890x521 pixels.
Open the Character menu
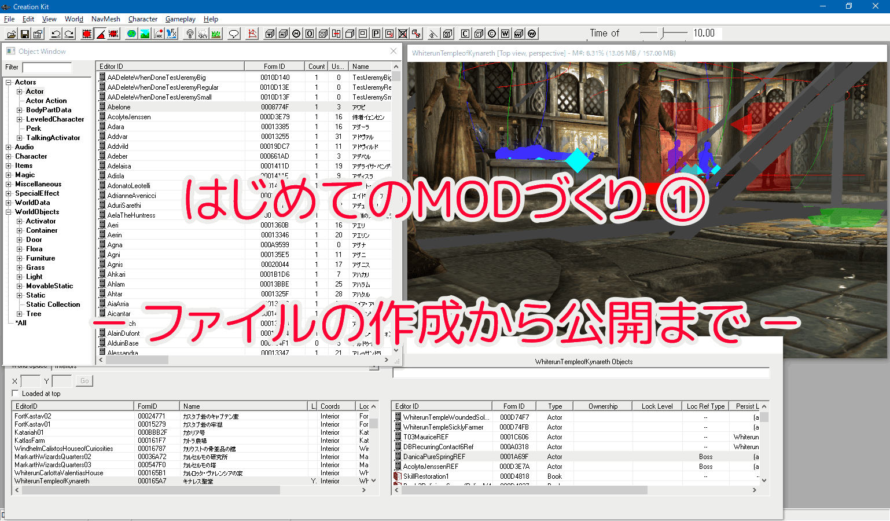143,19
